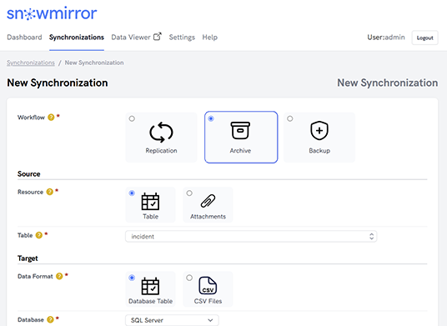
Task: Toggle the Attachments resource radio button
Action: coord(189,193)
